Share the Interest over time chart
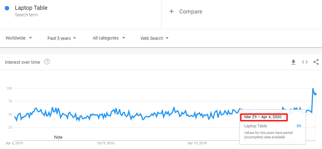 [316, 62]
